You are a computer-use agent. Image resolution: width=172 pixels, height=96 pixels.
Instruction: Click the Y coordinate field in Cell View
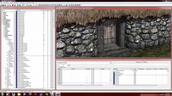click(65, 65)
